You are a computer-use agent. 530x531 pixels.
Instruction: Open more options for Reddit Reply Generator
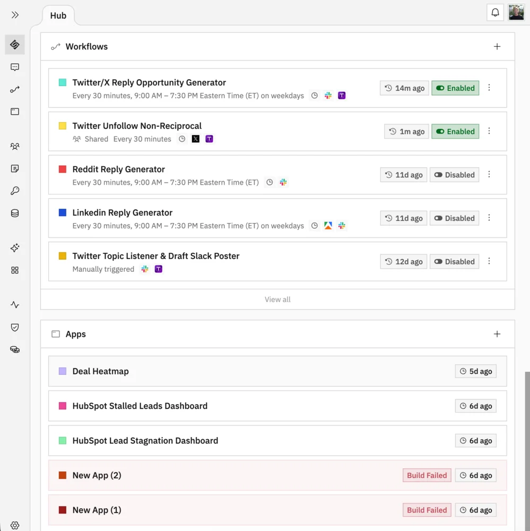[489, 174]
